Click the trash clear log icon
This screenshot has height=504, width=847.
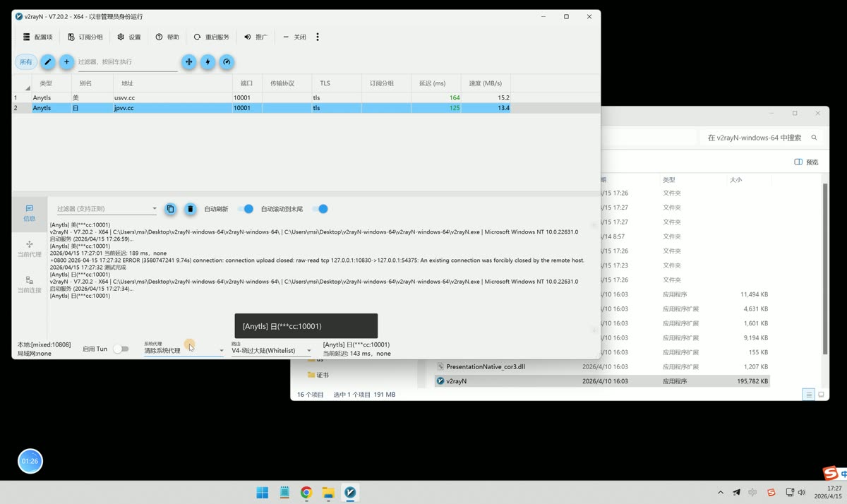190,209
